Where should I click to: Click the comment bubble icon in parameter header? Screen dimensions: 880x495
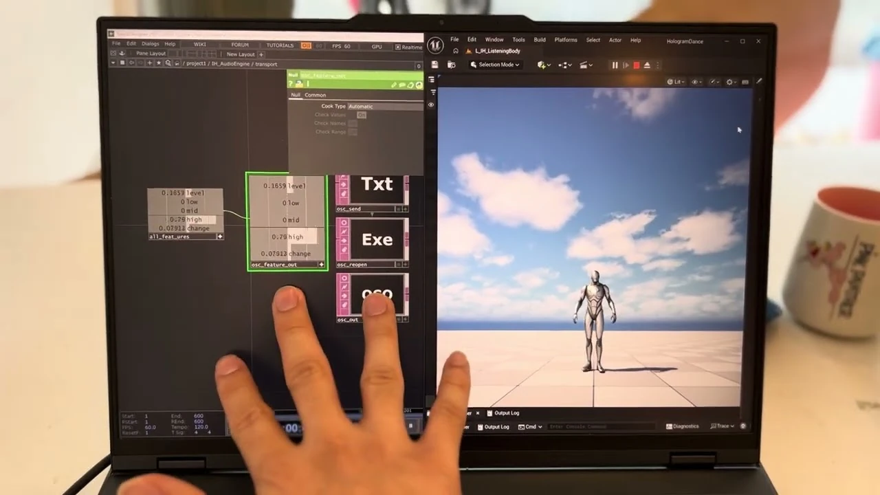click(403, 85)
